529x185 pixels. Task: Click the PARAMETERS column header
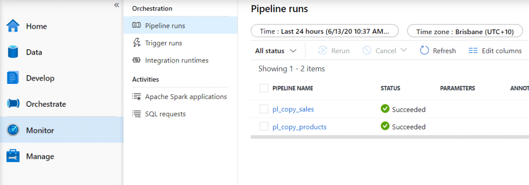[x=457, y=88]
